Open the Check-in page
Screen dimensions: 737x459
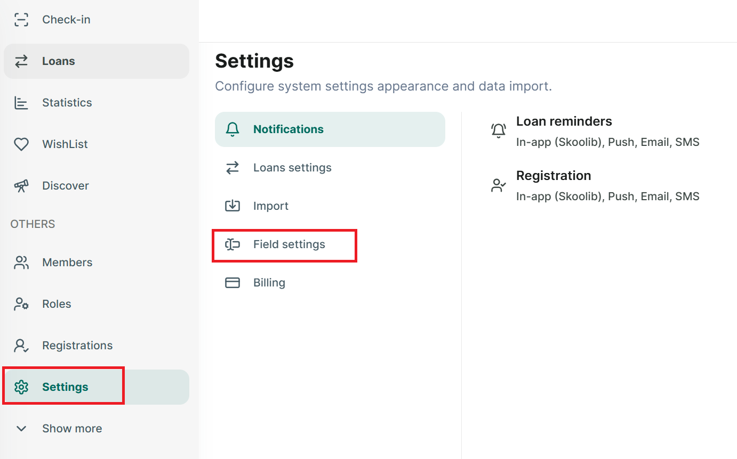97,20
